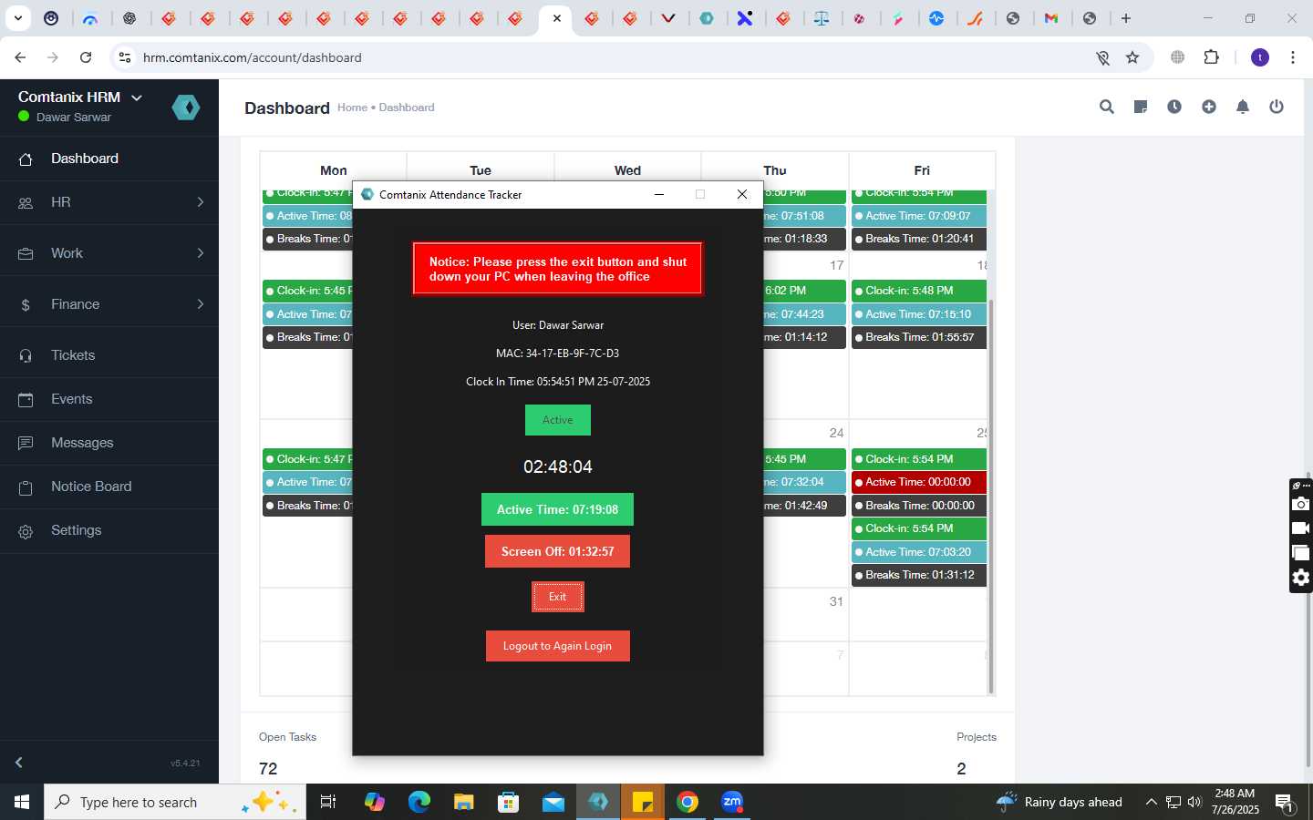Expand the Work sidebar section

pyautogui.click(x=109, y=253)
